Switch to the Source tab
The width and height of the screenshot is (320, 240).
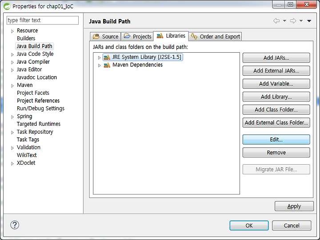pyautogui.click(x=105, y=37)
